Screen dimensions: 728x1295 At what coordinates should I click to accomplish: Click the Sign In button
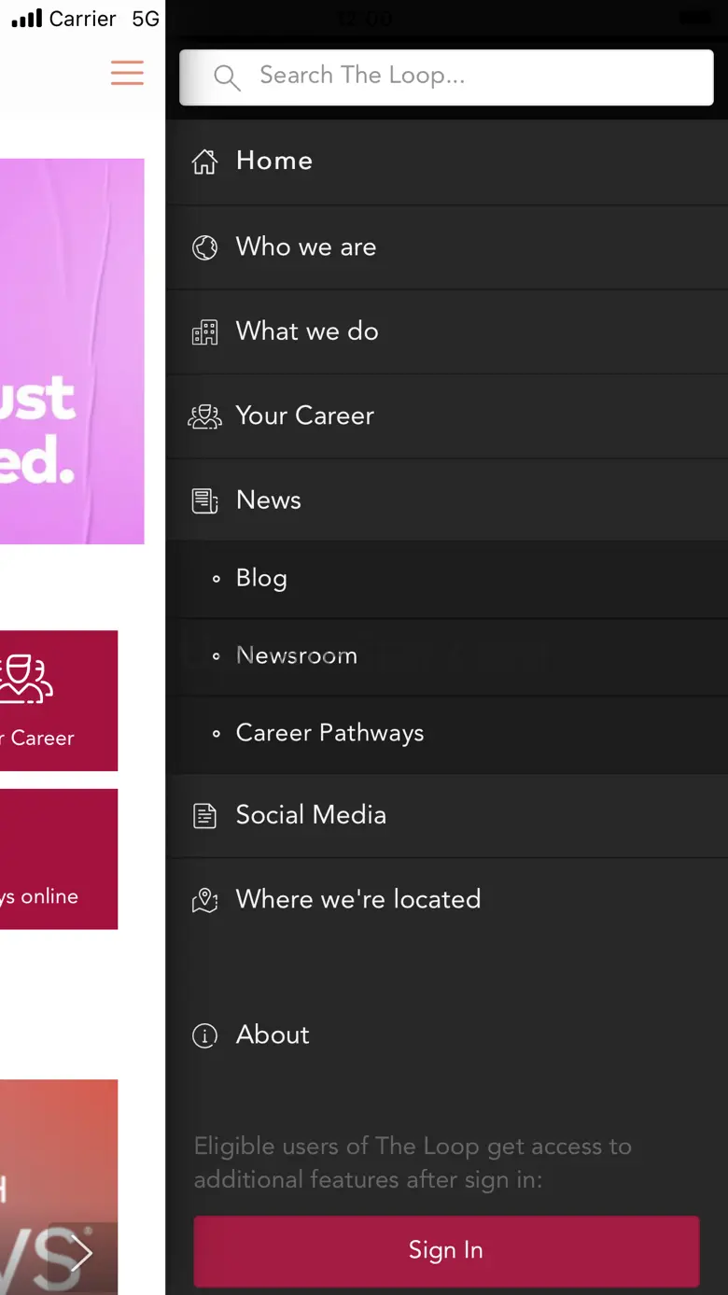[x=446, y=1251]
